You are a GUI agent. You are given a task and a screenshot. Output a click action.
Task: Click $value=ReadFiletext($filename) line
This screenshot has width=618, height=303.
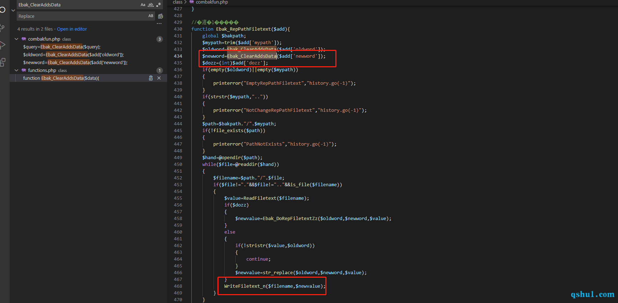(267, 198)
